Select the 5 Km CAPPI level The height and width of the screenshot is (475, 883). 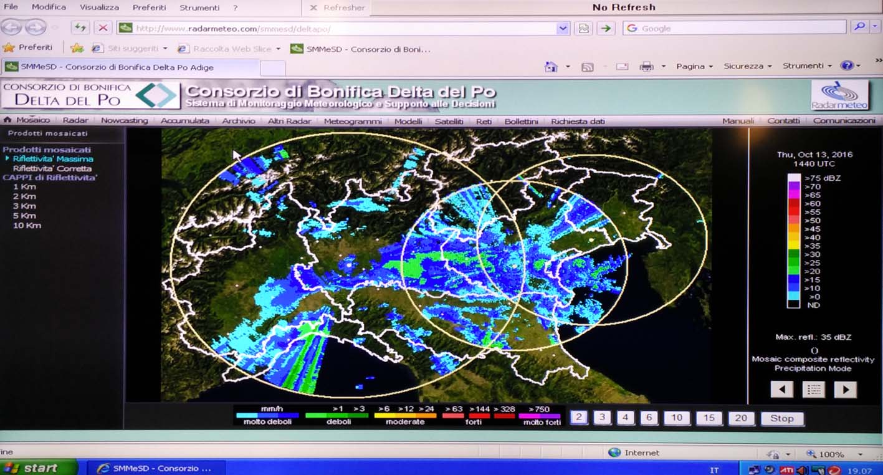tap(24, 216)
